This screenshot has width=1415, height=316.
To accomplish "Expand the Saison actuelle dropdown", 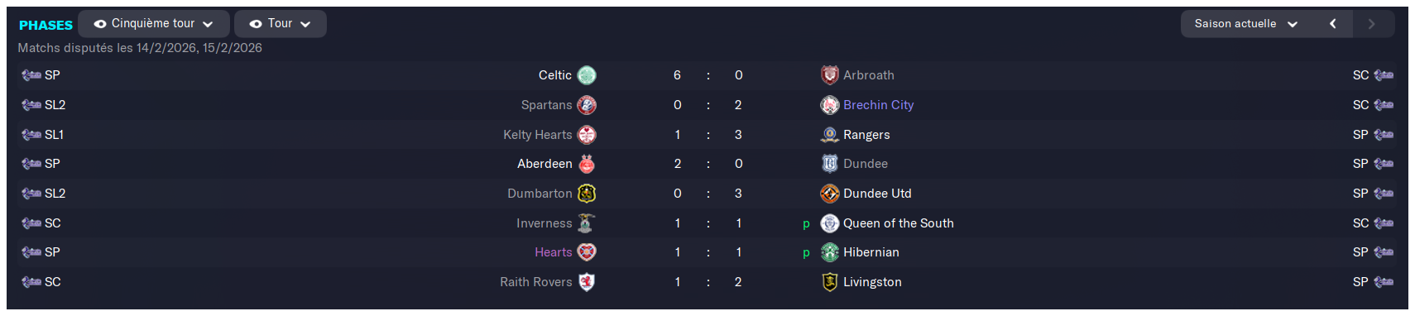I will (x=1246, y=24).
